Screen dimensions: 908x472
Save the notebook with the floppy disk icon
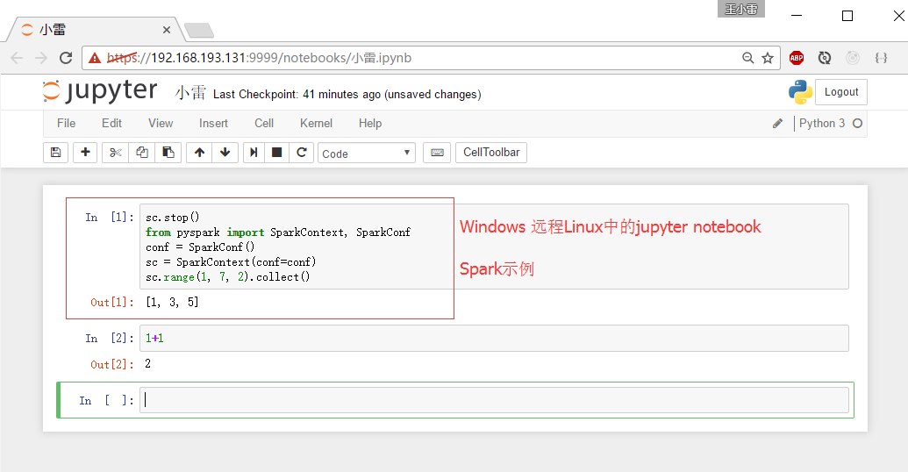(x=56, y=153)
